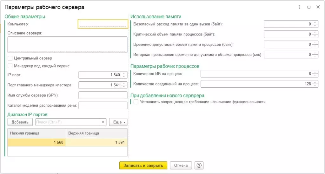
Task: Focus the Компьютер input field
Action: (103, 24)
